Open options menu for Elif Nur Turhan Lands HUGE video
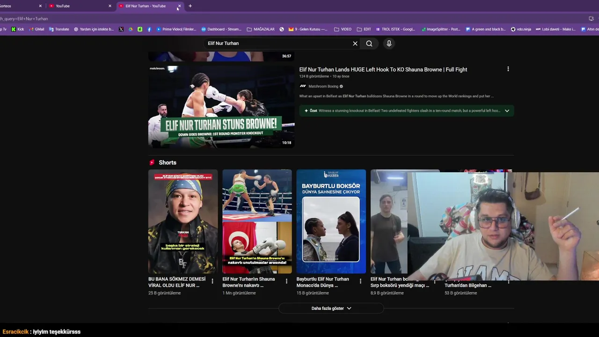The width and height of the screenshot is (599, 337). [x=508, y=69]
